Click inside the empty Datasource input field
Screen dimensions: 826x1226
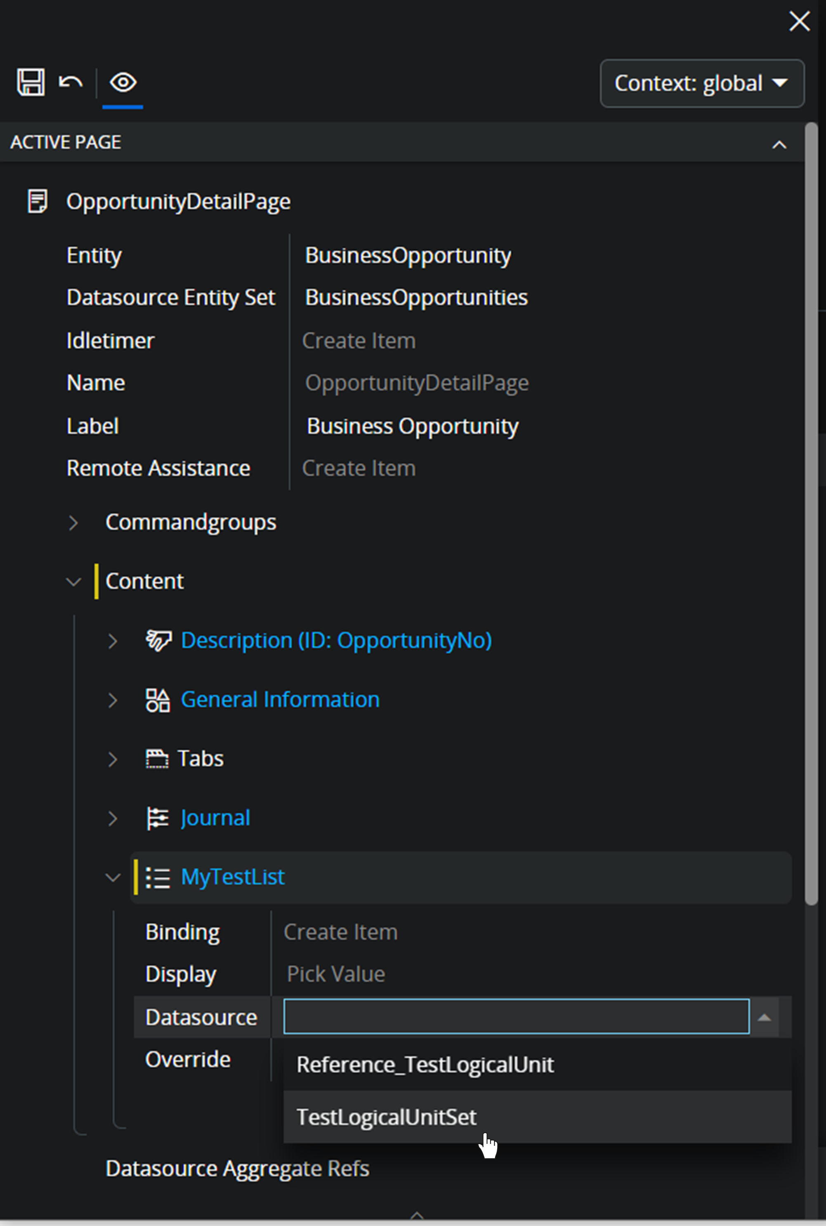point(515,1017)
